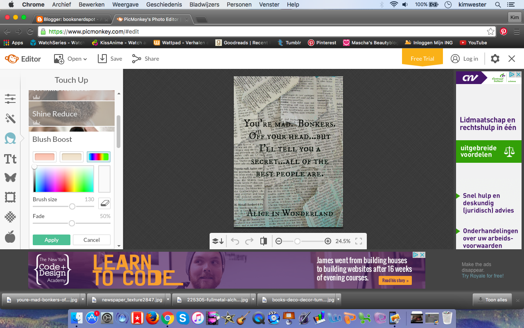The height and width of the screenshot is (328, 524).
Task: Expand the newspaper_texture2847.jpg download options arrow
Action: [x=168, y=300]
